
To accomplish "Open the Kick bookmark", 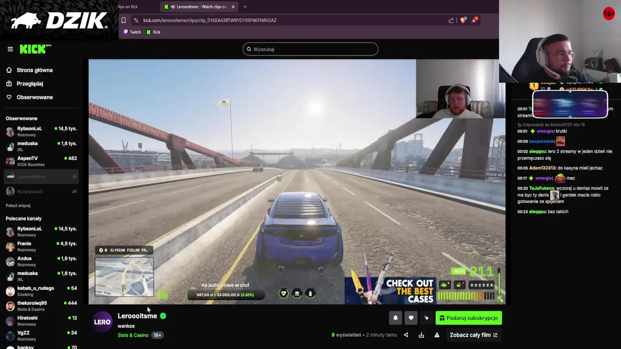I will [x=153, y=32].
